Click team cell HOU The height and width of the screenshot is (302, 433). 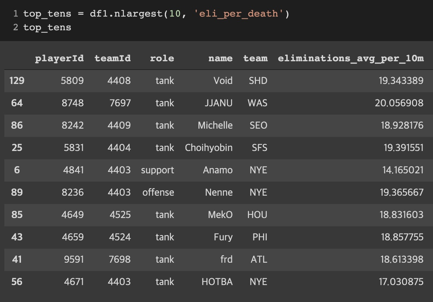[257, 214]
